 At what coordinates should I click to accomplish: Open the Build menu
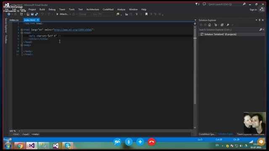[42, 9]
